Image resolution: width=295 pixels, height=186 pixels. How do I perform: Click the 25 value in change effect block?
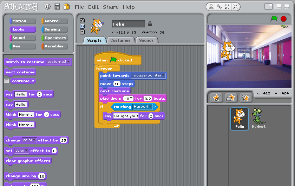[x=64, y=140]
